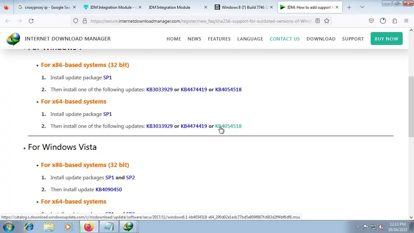The height and width of the screenshot is (233, 414).
Task: Open SP1 link under Windows 7 x64
Action: click(107, 114)
